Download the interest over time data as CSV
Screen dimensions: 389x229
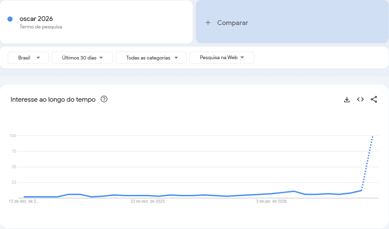tap(347, 100)
